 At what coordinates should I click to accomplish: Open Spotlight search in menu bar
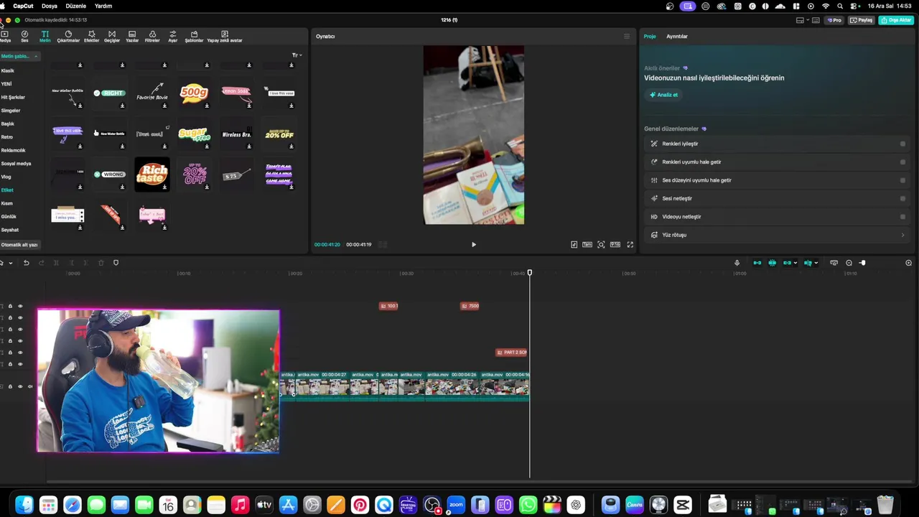coord(840,6)
